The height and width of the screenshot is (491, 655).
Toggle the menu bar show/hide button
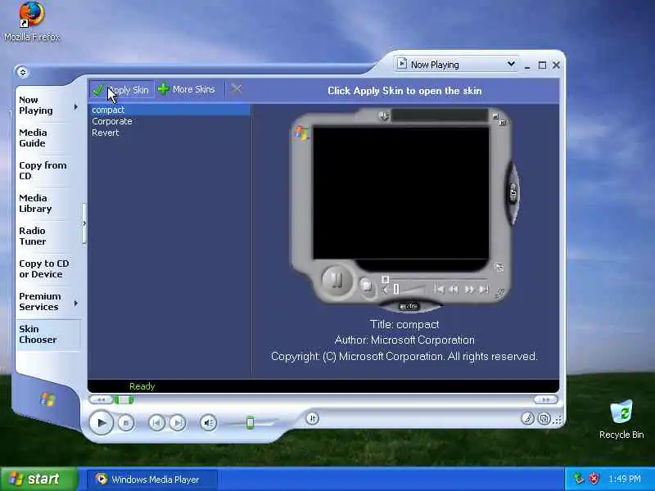tap(23, 72)
